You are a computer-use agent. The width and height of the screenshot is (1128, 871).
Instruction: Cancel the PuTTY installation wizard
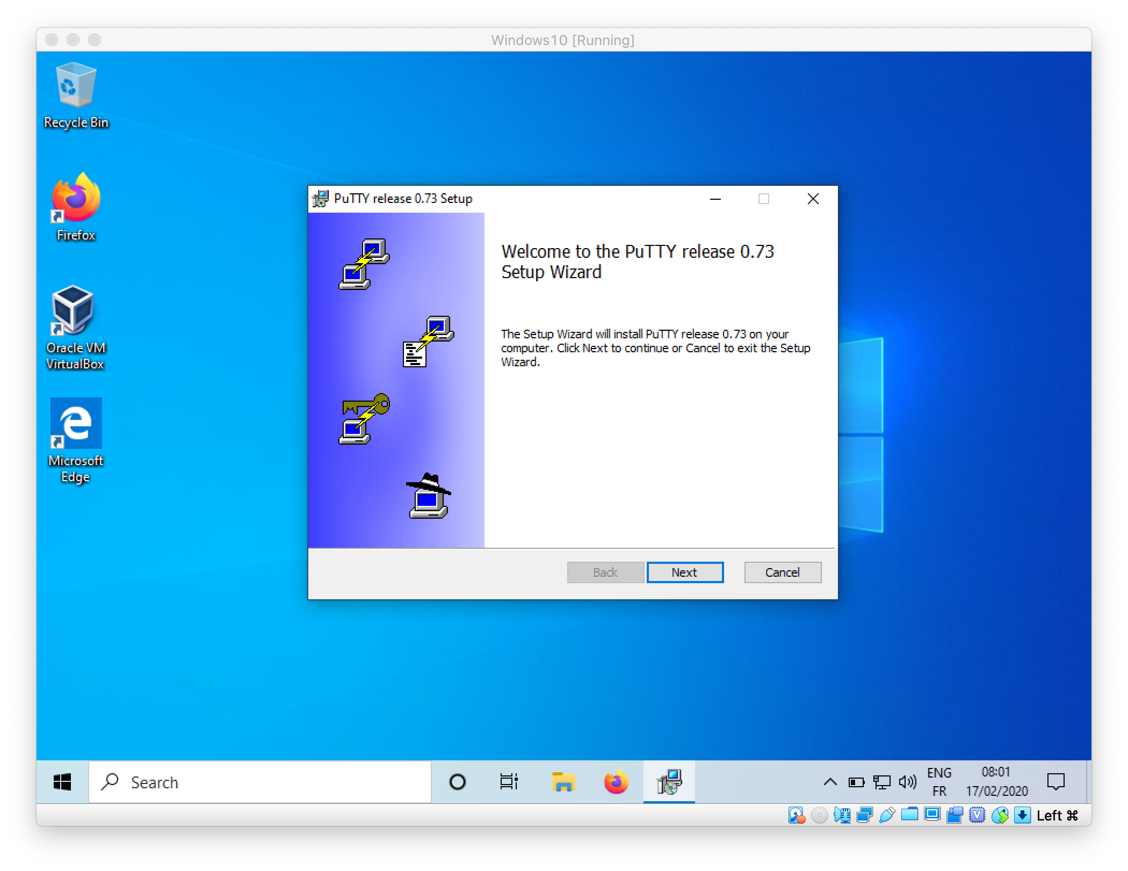pos(782,571)
